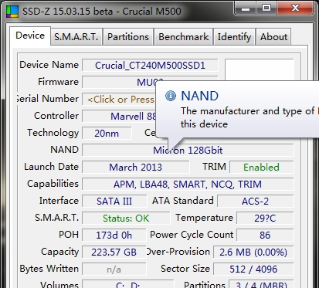Click the Micron 128Gbit NAND value
319x288 pixels.
pos(188,151)
